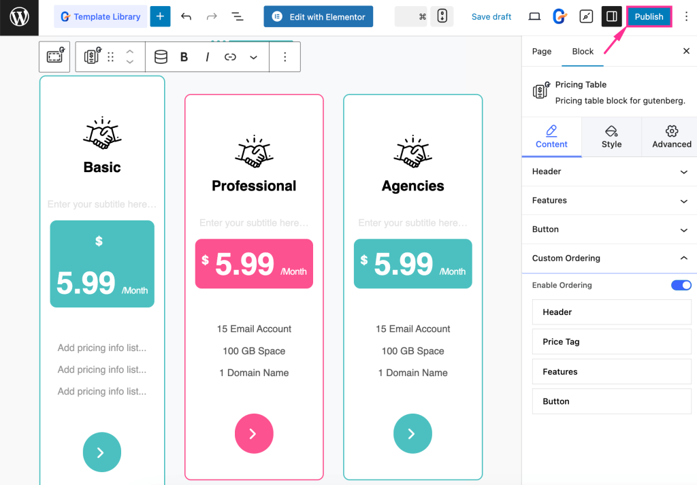The width and height of the screenshot is (697, 485).
Task: Open the document overview list icon
Action: 238,17
